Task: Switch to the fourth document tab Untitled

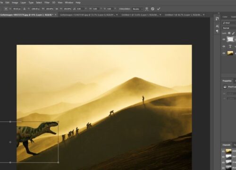Action: coord(183,15)
